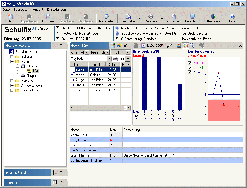The height and width of the screenshot is (188, 247).
Task: Click the Øi average info icon
Action: click(126, 46)
